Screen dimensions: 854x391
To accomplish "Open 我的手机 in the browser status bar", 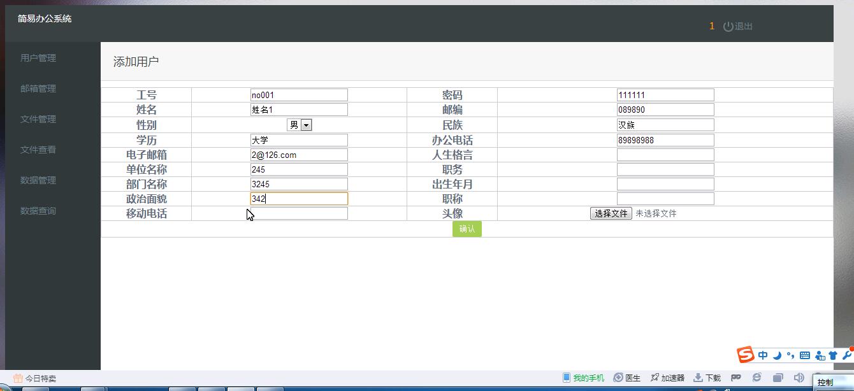I will [583, 378].
